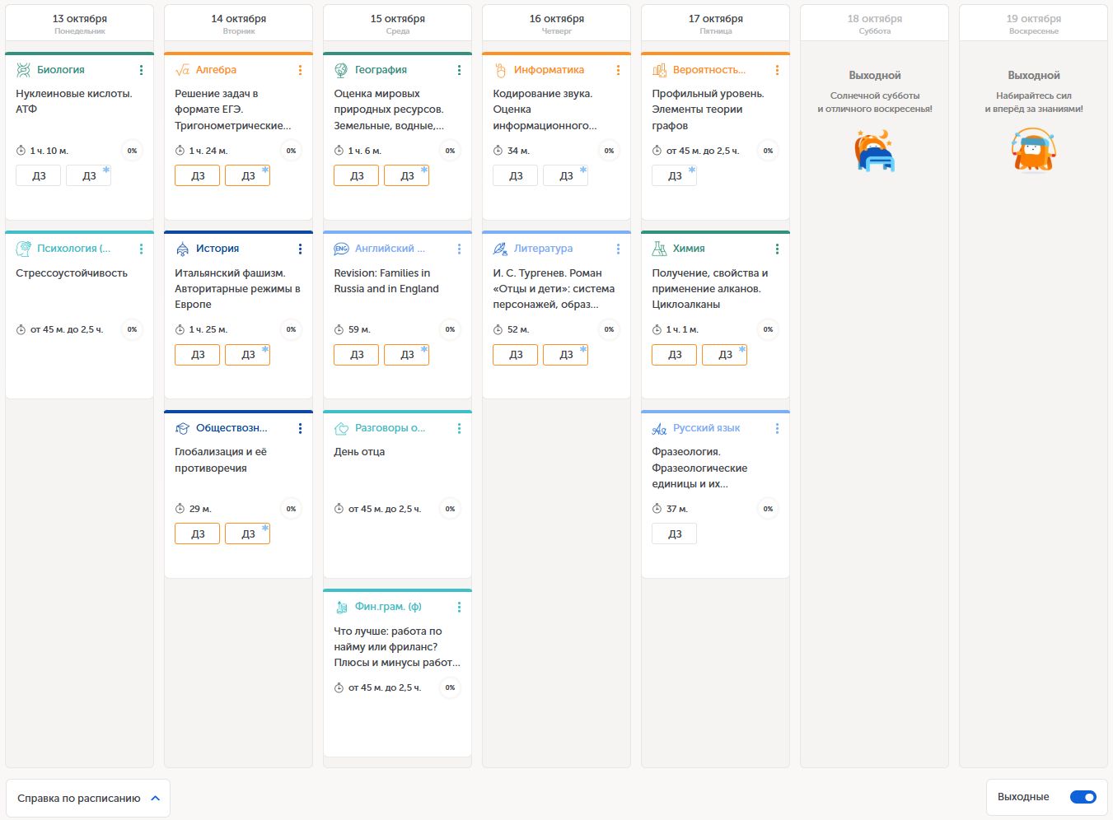Click the Literature quill icon
Screen dimensions: 1113x820
(500, 249)
